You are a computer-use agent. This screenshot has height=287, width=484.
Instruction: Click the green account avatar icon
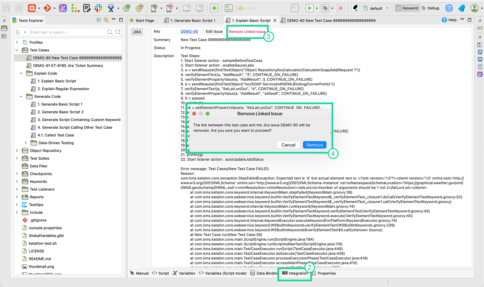pos(474,8)
